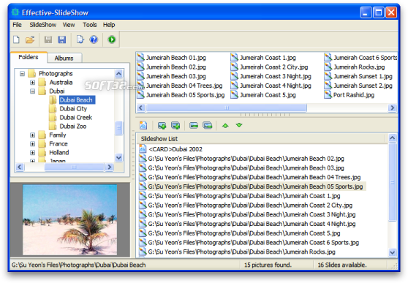Select file Jumeirah Beach 01.jpg

click(x=176, y=58)
